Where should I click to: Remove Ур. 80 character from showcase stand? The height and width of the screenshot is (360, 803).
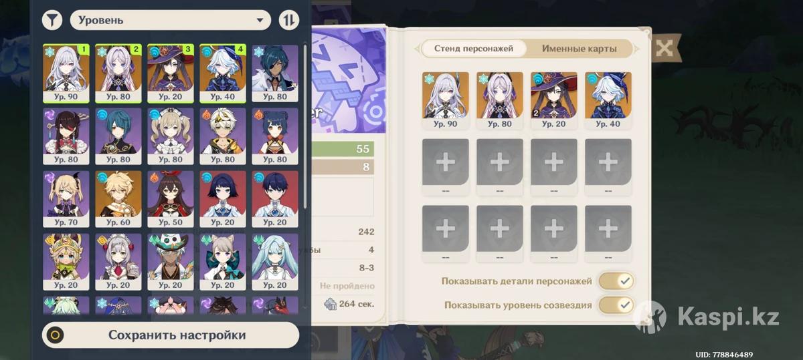[x=500, y=100]
